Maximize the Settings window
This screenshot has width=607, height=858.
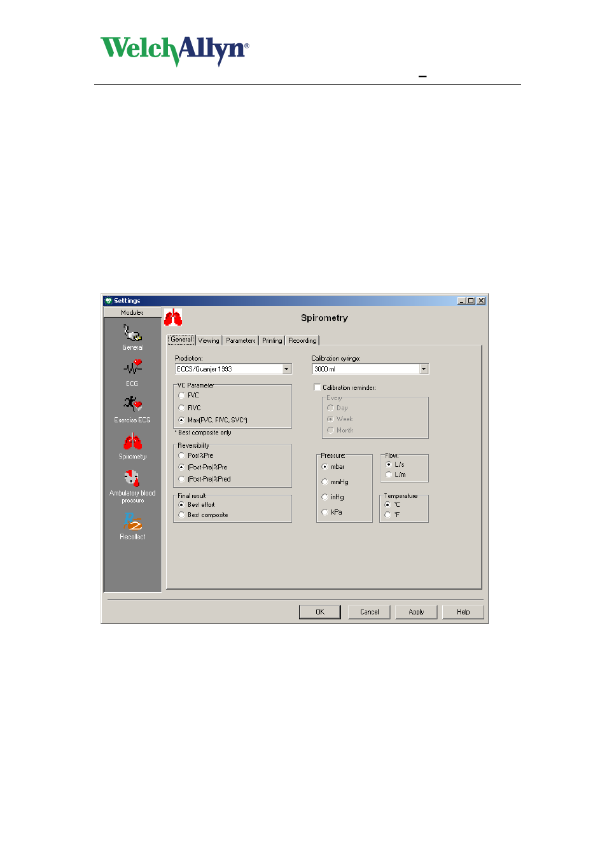(471, 301)
